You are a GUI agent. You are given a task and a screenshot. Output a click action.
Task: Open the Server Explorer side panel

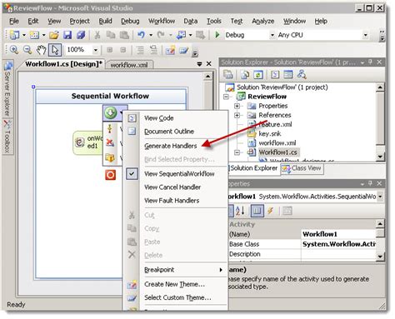tap(7, 89)
